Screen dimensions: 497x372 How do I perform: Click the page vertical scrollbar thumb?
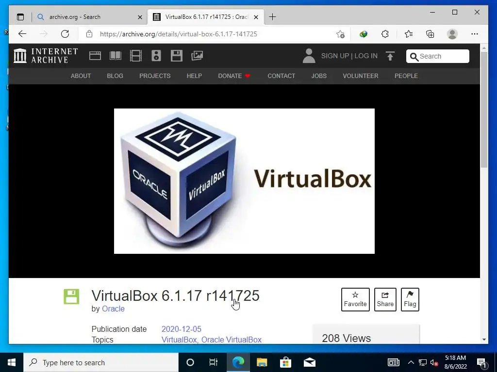coord(484,109)
